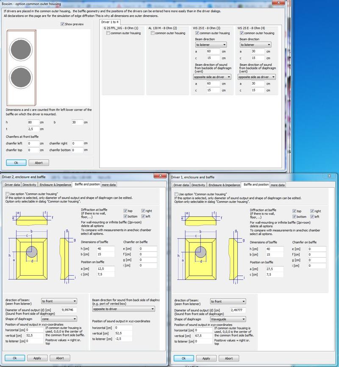Click the speaker baffle preview image

click(21, 68)
